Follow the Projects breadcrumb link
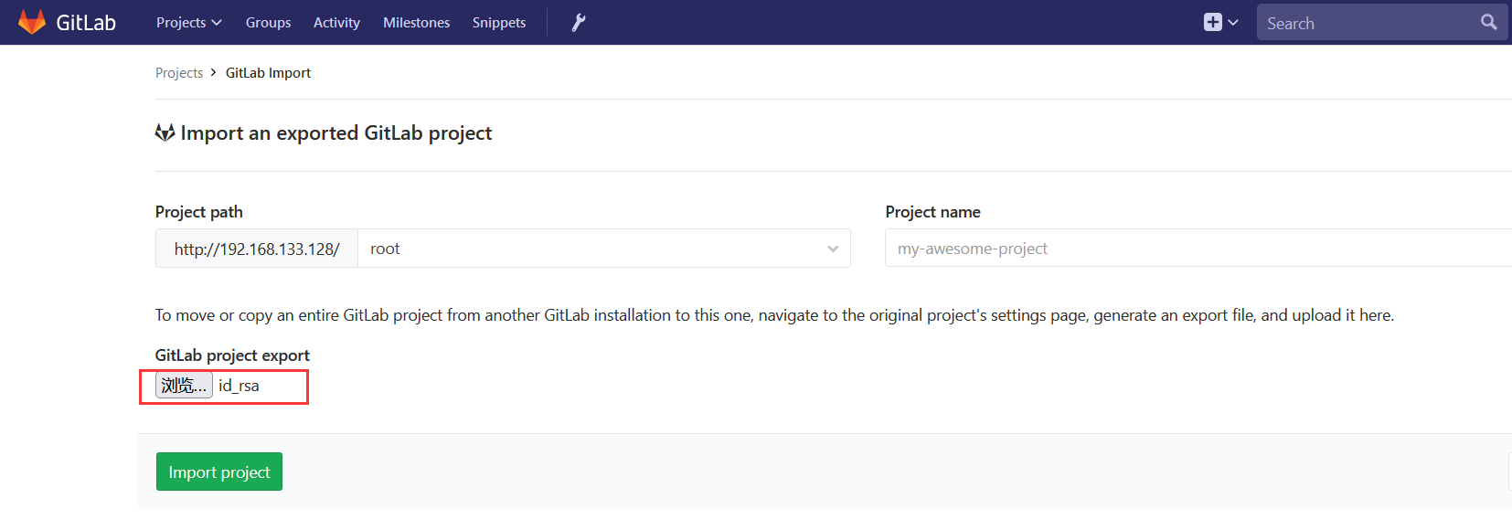Viewport: 1512px width, 530px height. (x=179, y=73)
